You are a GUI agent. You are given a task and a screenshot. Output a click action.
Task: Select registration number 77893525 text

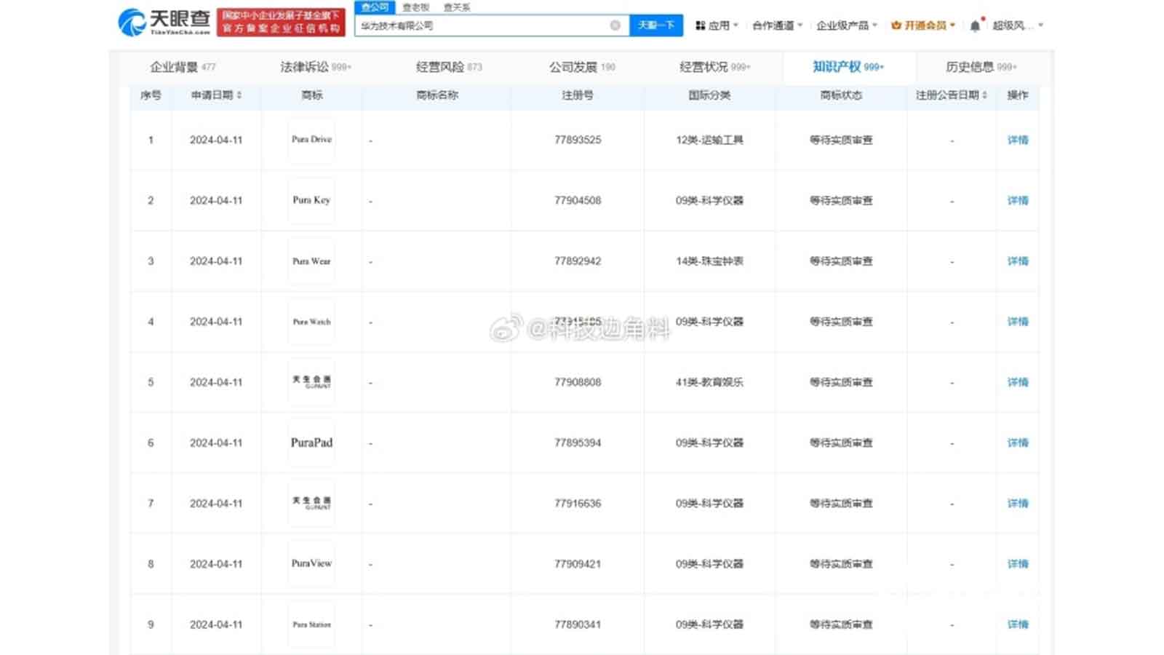(578, 140)
